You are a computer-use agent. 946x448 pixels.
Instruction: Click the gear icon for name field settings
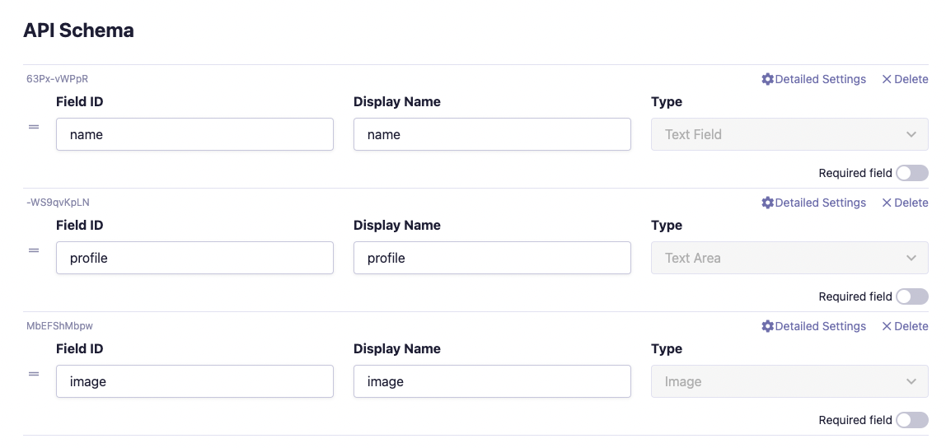click(767, 79)
